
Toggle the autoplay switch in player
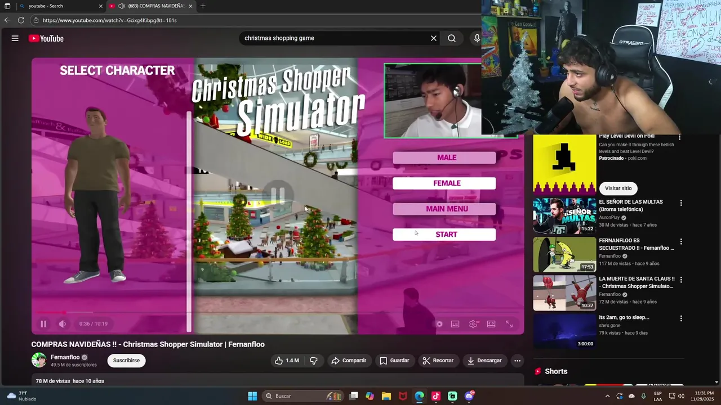[x=439, y=324]
